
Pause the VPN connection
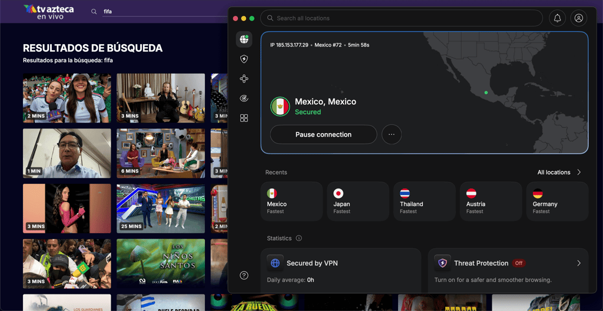(323, 135)
